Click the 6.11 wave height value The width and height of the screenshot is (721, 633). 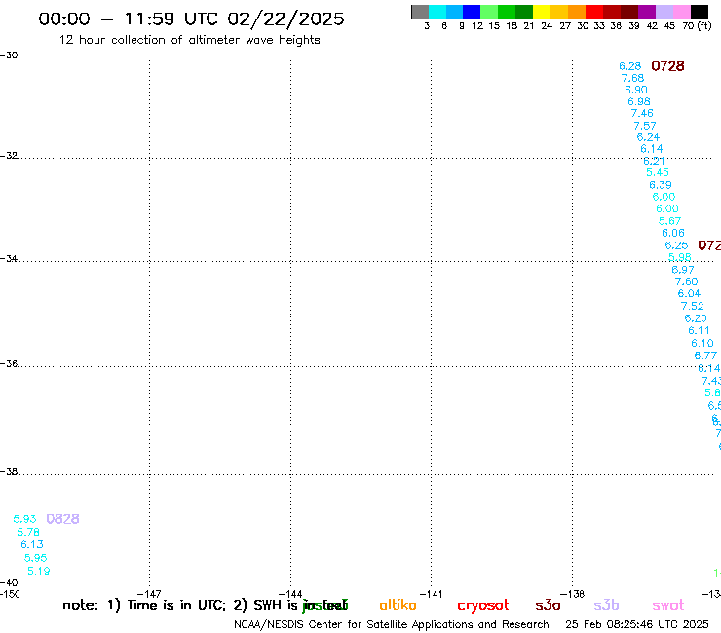(699, 330)
